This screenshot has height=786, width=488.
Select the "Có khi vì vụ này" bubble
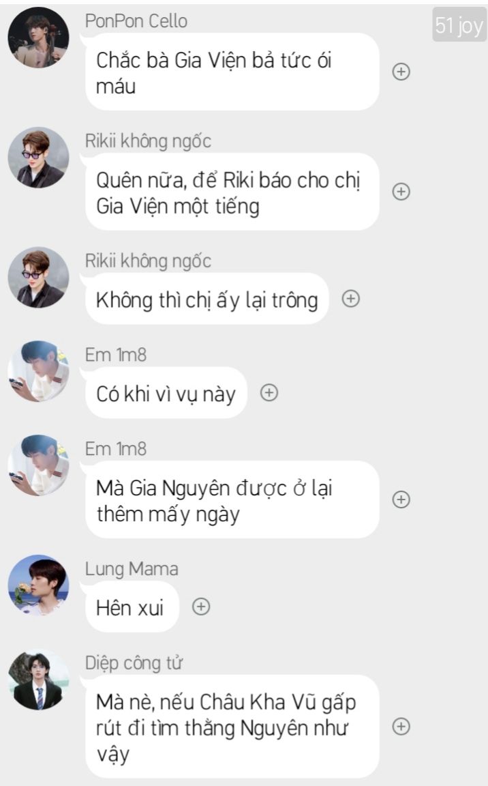click(166, 393)
